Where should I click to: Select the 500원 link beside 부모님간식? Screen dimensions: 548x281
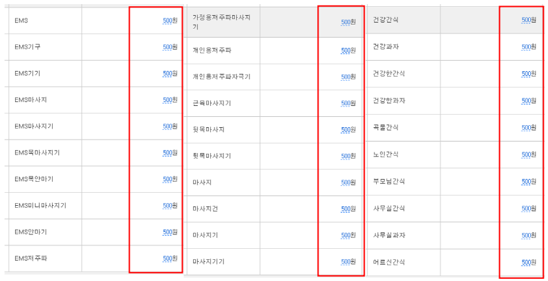(529, 182)
